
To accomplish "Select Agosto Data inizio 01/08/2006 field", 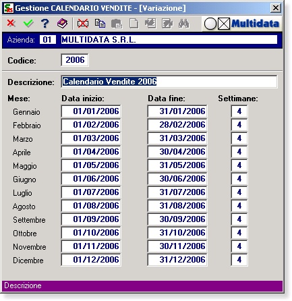I will tap(91, 206).
